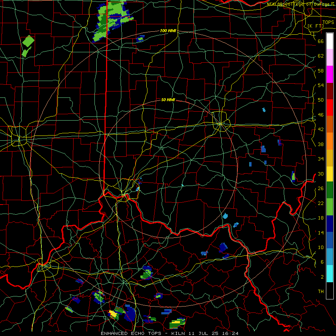
Task: Pick the dark red (maroon) legend band
Action: tap(330, 91)
